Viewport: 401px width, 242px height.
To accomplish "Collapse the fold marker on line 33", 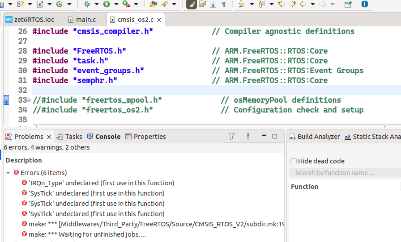I will click(x=29, y=100).
